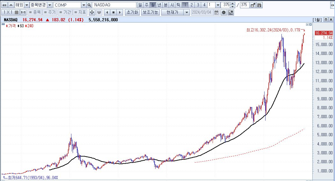Click the chart environment settings icon

point(231,12)
